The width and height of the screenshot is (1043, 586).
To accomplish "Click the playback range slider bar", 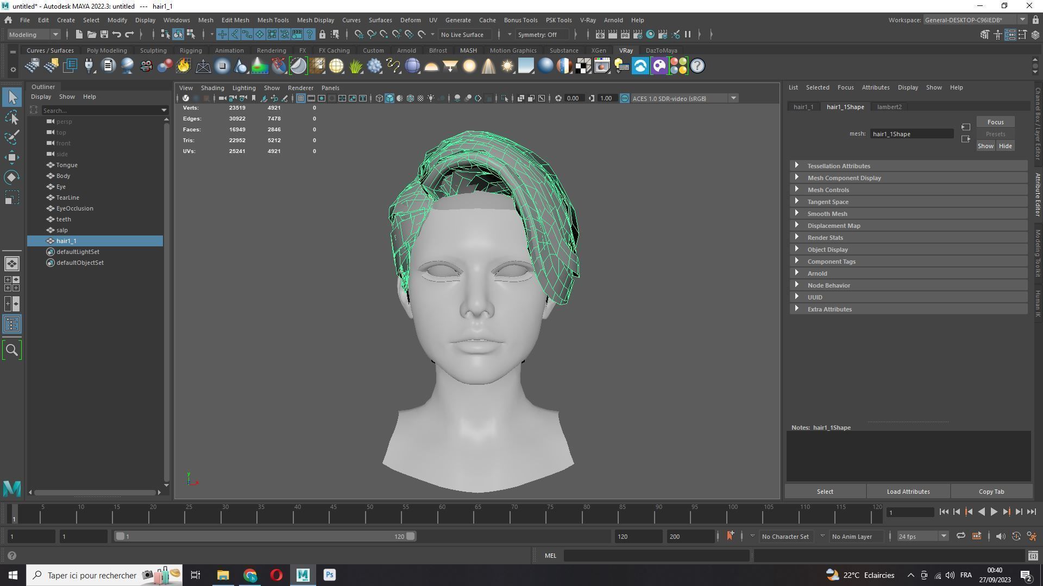I will pyautogui.click(x=265, y=536).
